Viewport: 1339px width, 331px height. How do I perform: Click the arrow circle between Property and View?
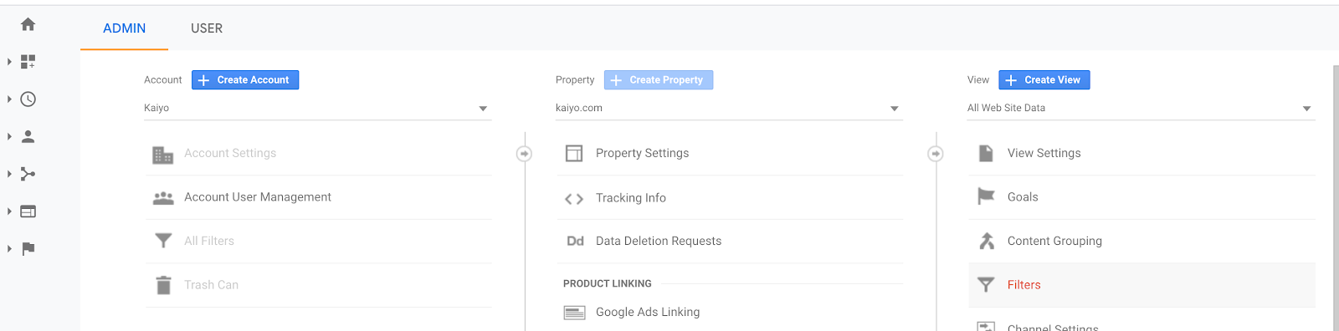coord(936,154)
